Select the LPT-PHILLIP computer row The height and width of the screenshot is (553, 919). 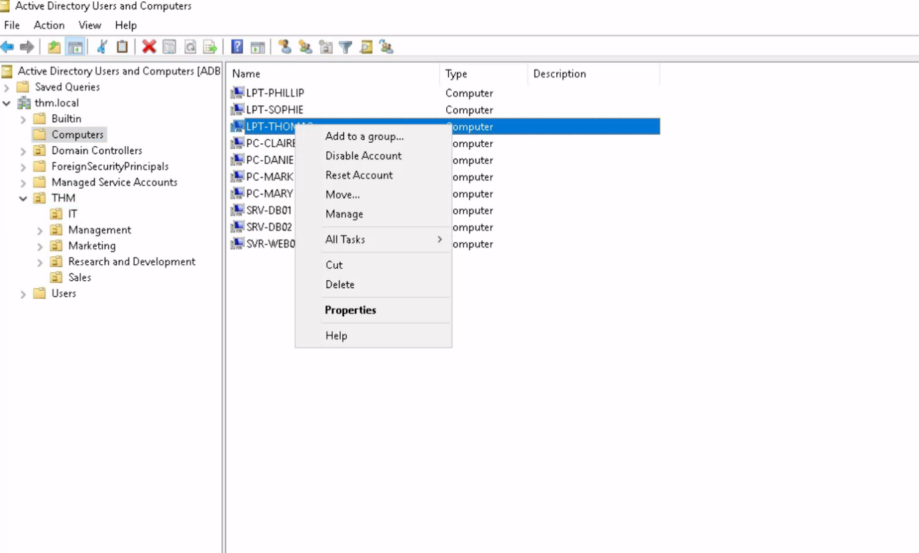tap(443, 93)
